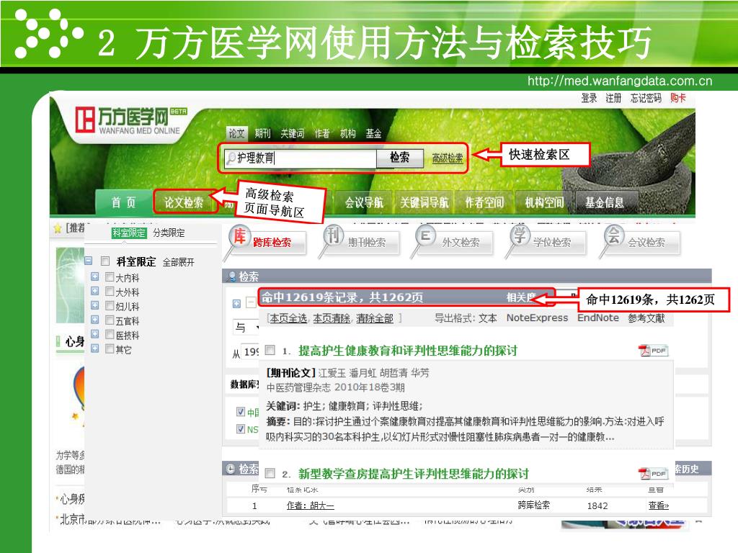The width and height of the screenshot is (738, 553).
Task: Open article 提高护生健康教育和评判性思维能力的探讨
Action: 408,351
